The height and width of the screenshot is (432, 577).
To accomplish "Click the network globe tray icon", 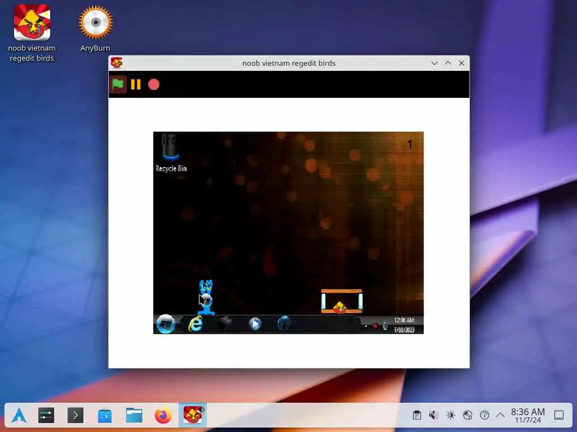I will (468, 415).
